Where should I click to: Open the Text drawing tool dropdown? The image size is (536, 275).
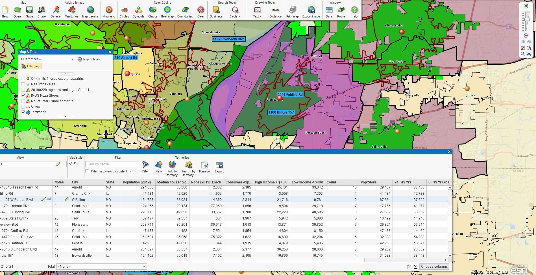pos(260,17)
